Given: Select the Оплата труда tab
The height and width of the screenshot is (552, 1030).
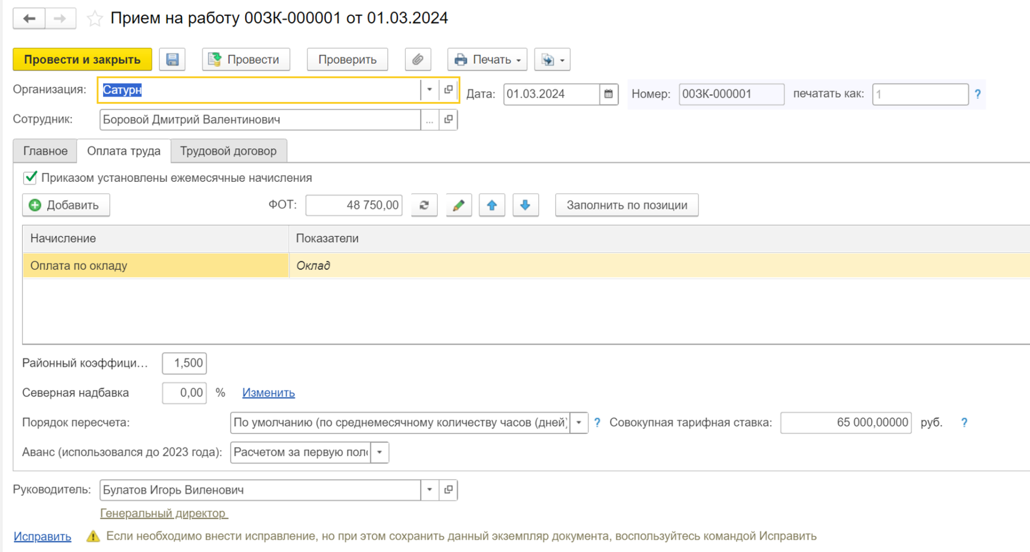Looking at the screenshot, I should pyautogui.click(x=124, y=151).
